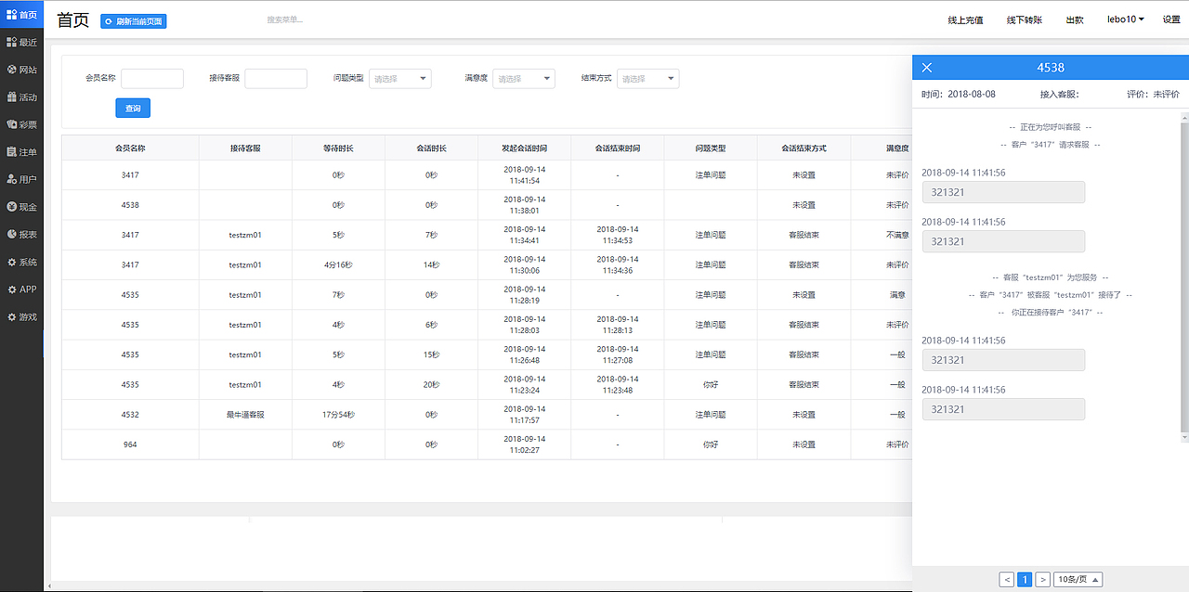The image size is (1189, 592).
Task: Click the 问题类型 table column header
Action: click(x=711, y=148)
